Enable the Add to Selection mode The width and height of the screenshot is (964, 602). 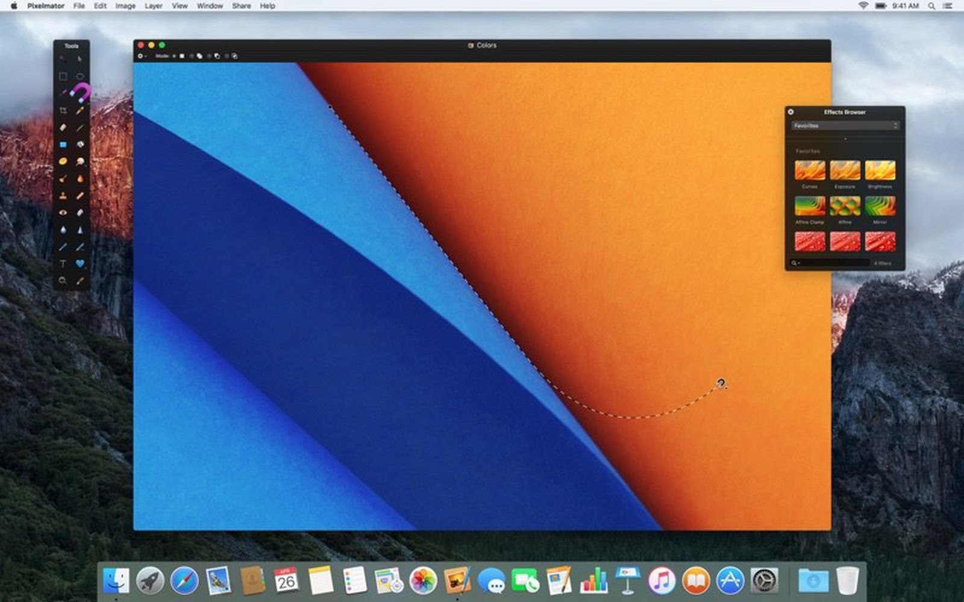point(199,56)
